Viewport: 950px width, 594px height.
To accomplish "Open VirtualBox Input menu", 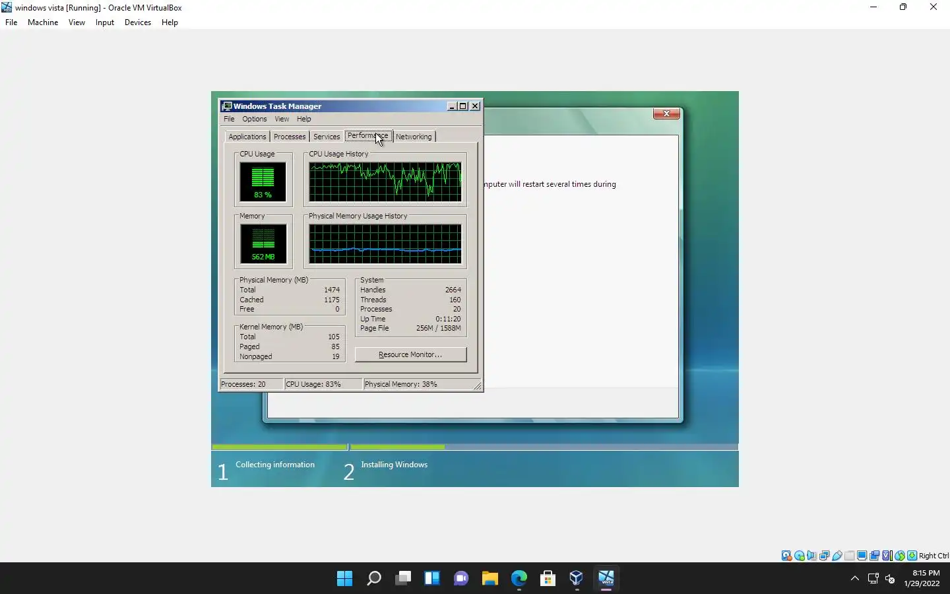I will 105,22.
